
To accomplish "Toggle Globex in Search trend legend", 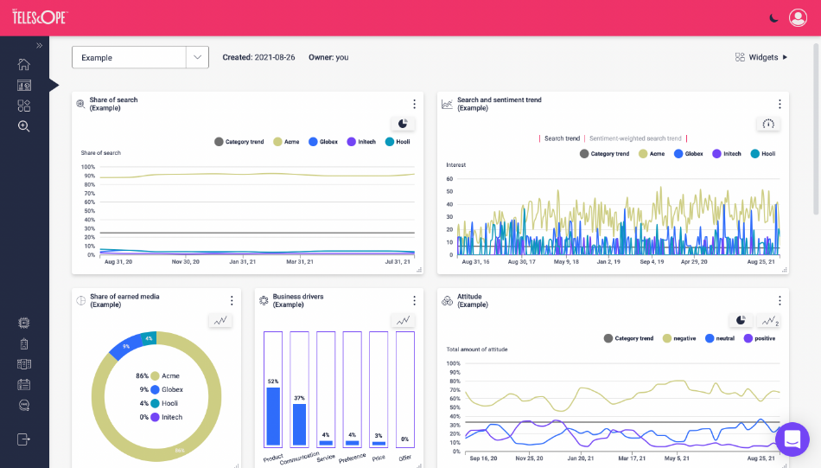I will tap(689, 154).
